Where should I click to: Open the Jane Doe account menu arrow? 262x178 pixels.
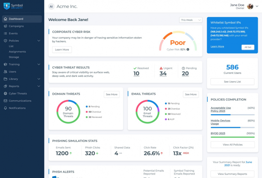pyautogui.click(x=257, y=6)
